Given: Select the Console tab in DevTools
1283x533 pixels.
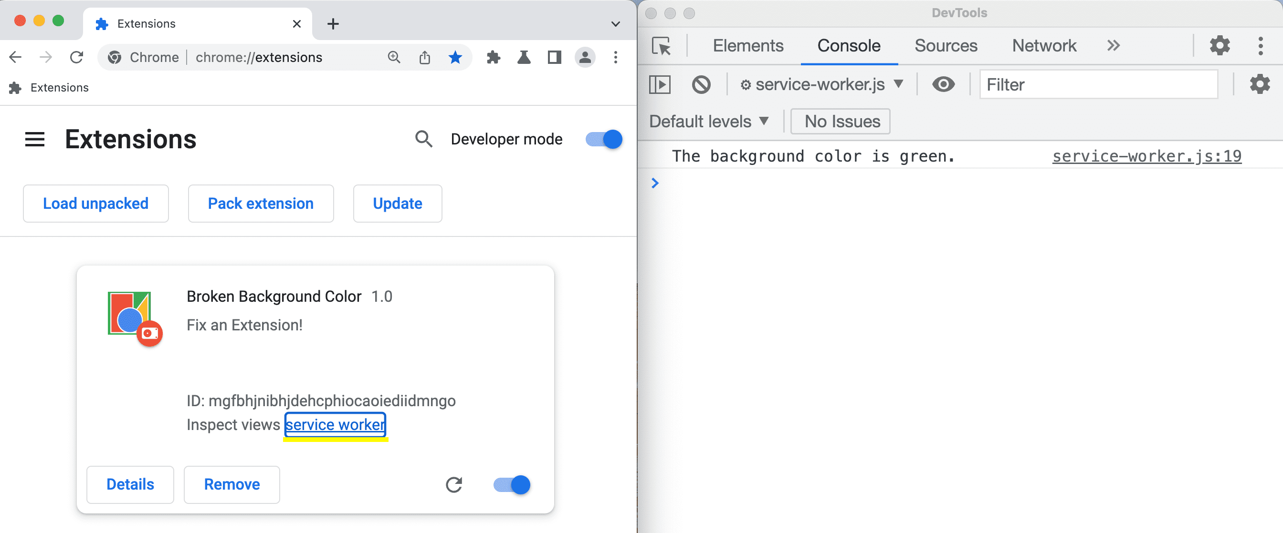Looking at the screenshot, I should click(x=849, y=45).
